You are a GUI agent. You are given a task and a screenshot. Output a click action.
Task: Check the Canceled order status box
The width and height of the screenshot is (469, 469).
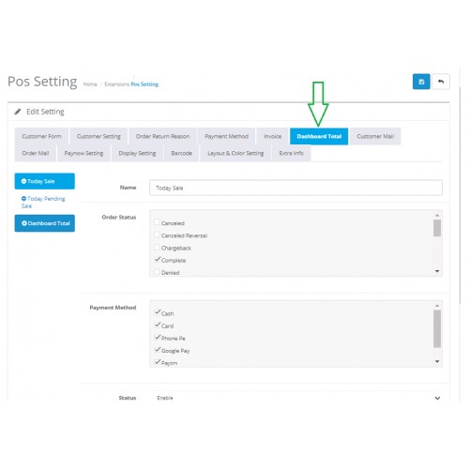click(x=157, y=222)
